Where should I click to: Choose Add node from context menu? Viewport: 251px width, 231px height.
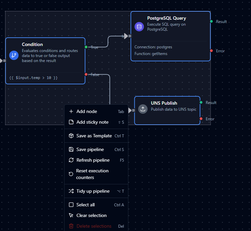tap(87, 111)
